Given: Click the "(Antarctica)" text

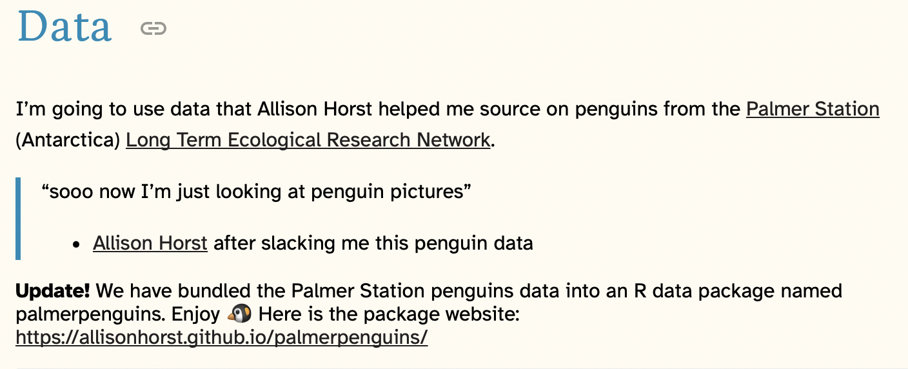Looking at the screenshot, I should click(68, 139).
